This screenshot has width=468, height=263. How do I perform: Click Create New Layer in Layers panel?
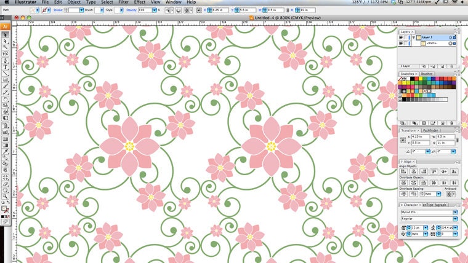pyautogui.click(x=443, y=66)
